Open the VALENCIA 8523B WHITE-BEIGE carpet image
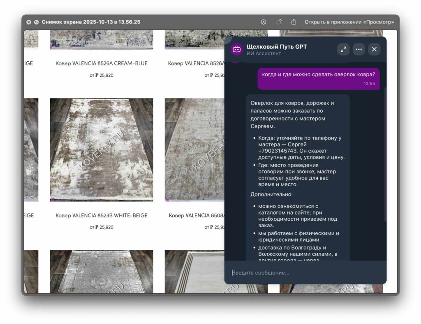This screenshot has height=324, width=421. (x=102, y=150)
